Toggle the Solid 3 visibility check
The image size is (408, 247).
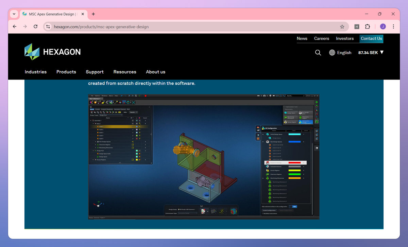[x=133, y=133]
